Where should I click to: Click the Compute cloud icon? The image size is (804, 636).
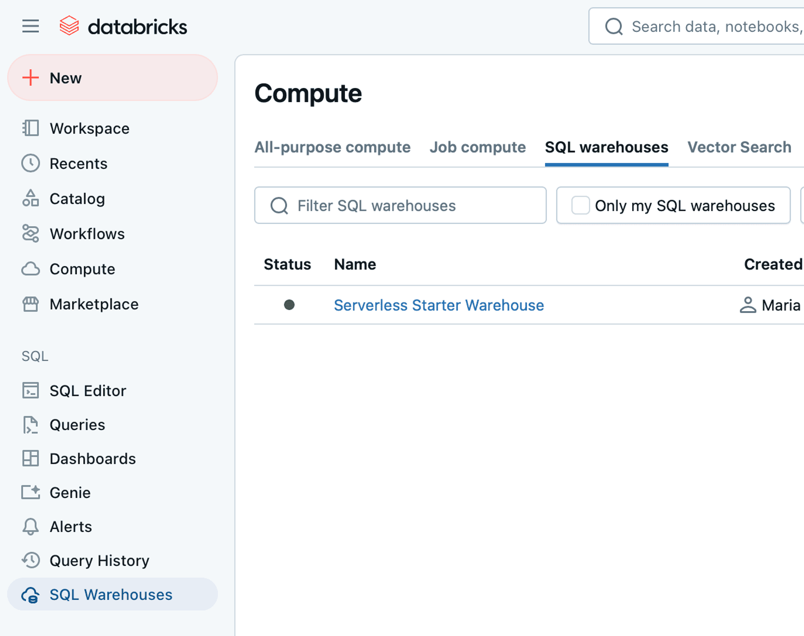[x=31, y=269]
